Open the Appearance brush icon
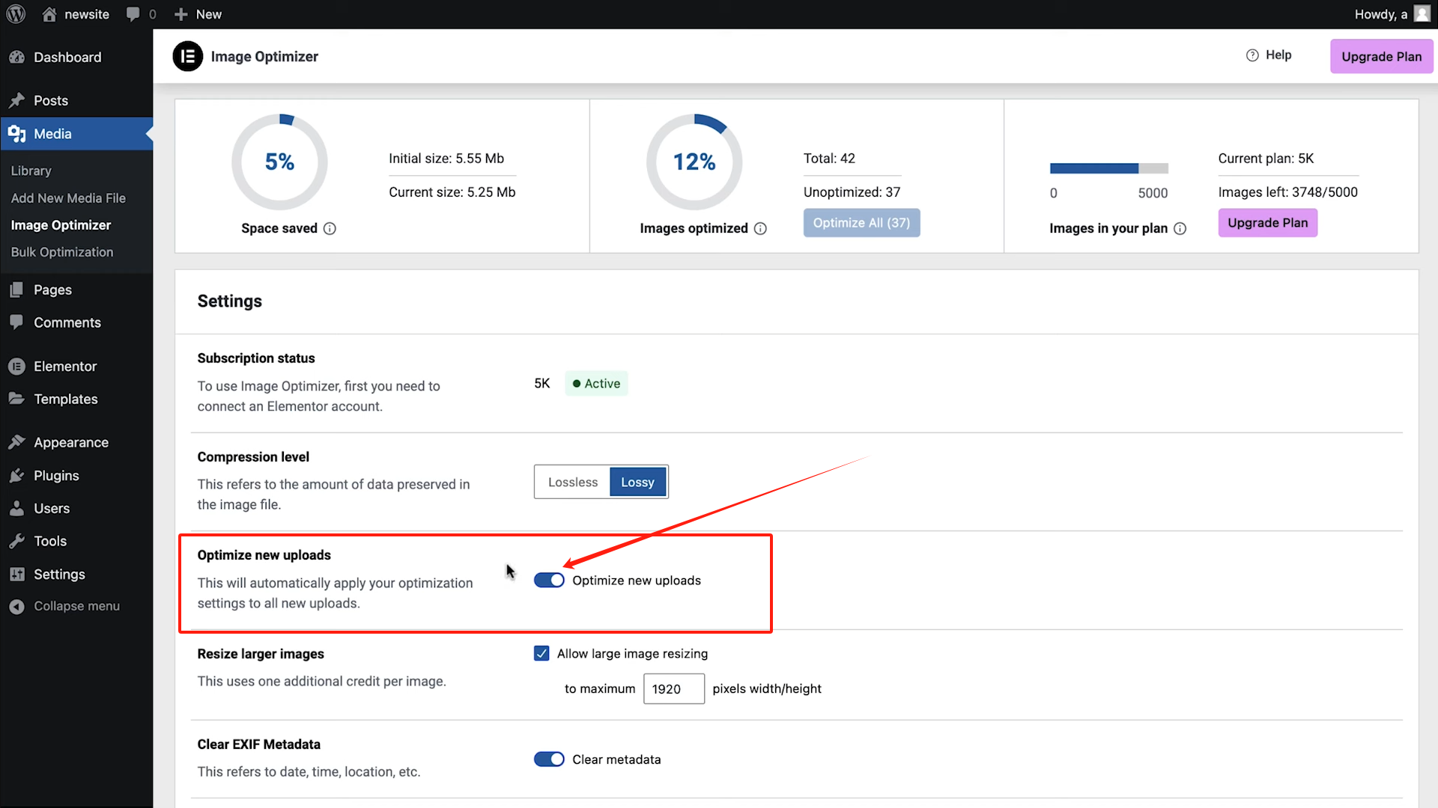This screenshot has width=1438, height=808. (x=16, y=441)
